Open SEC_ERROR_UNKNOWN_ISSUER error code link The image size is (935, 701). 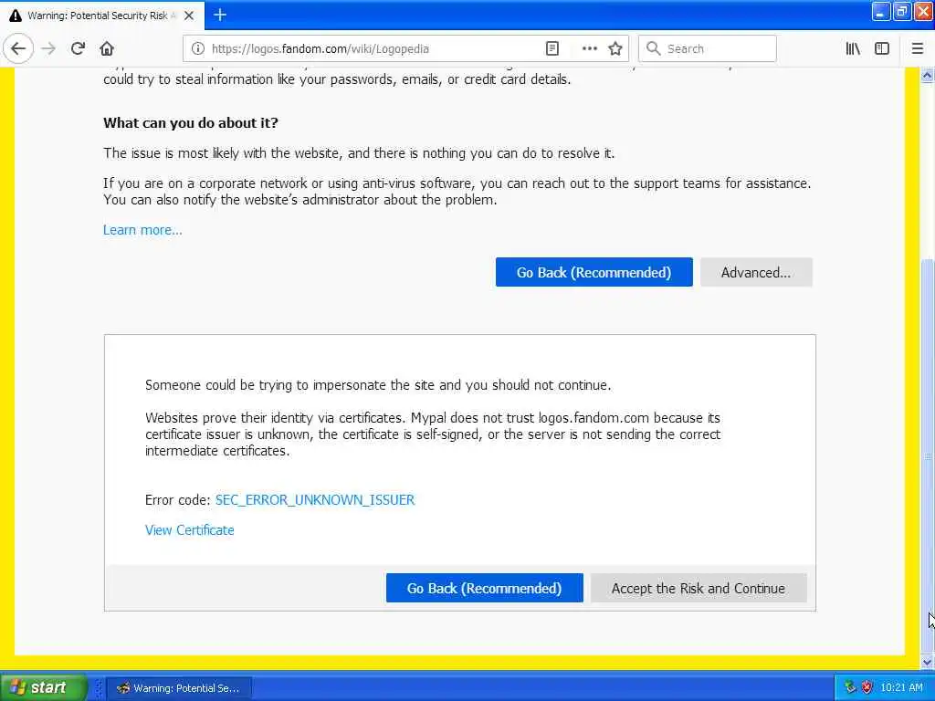(x=315, y=499)
